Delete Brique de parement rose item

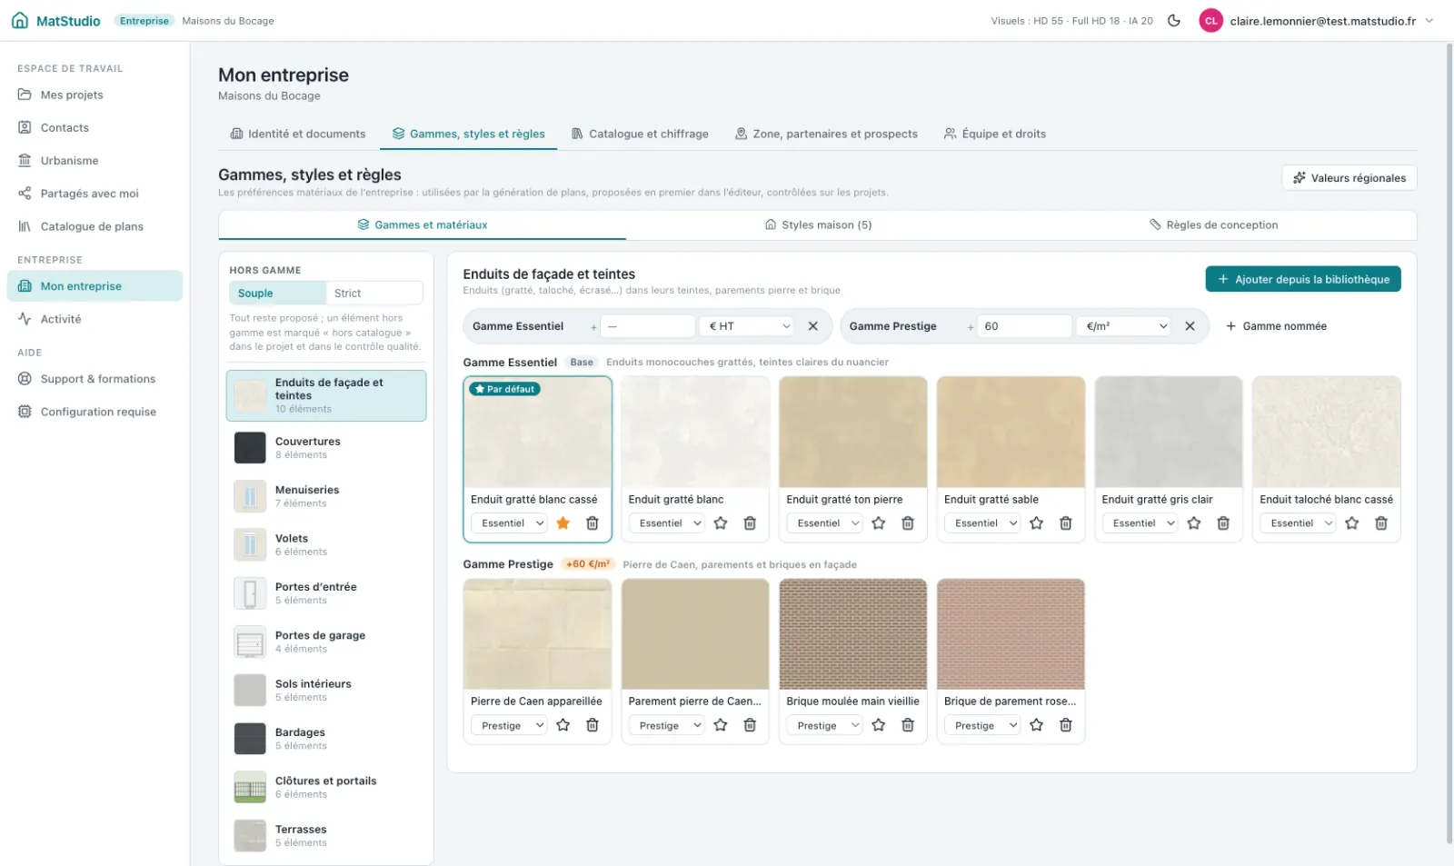click(1066, 725)
